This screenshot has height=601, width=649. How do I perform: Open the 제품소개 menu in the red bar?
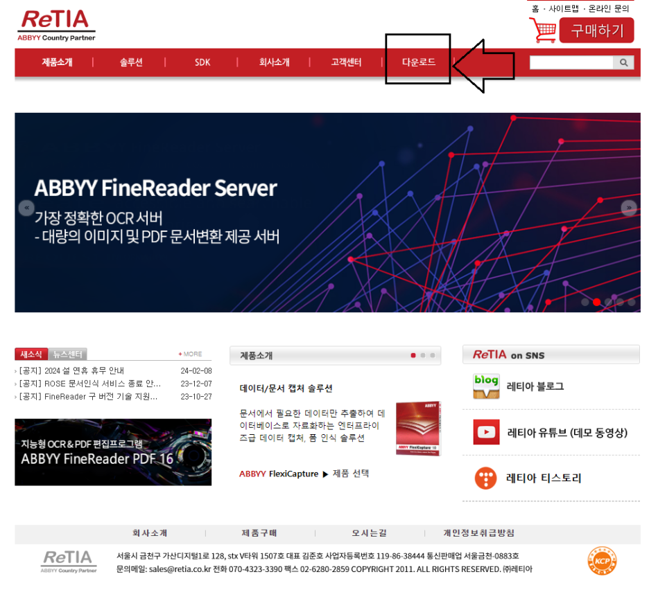(x=57, y=62)
